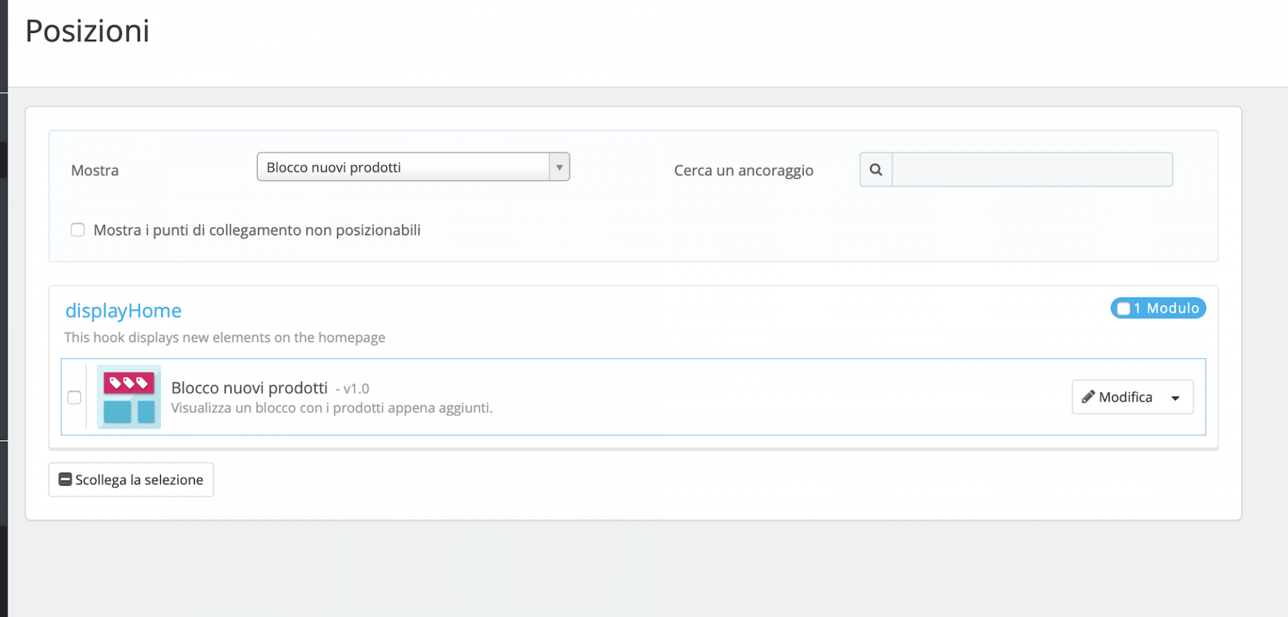The image size is (1288, 617).
Task: Click the "Mostra i punti di collegamento" label text
Action: coord(257,230)
